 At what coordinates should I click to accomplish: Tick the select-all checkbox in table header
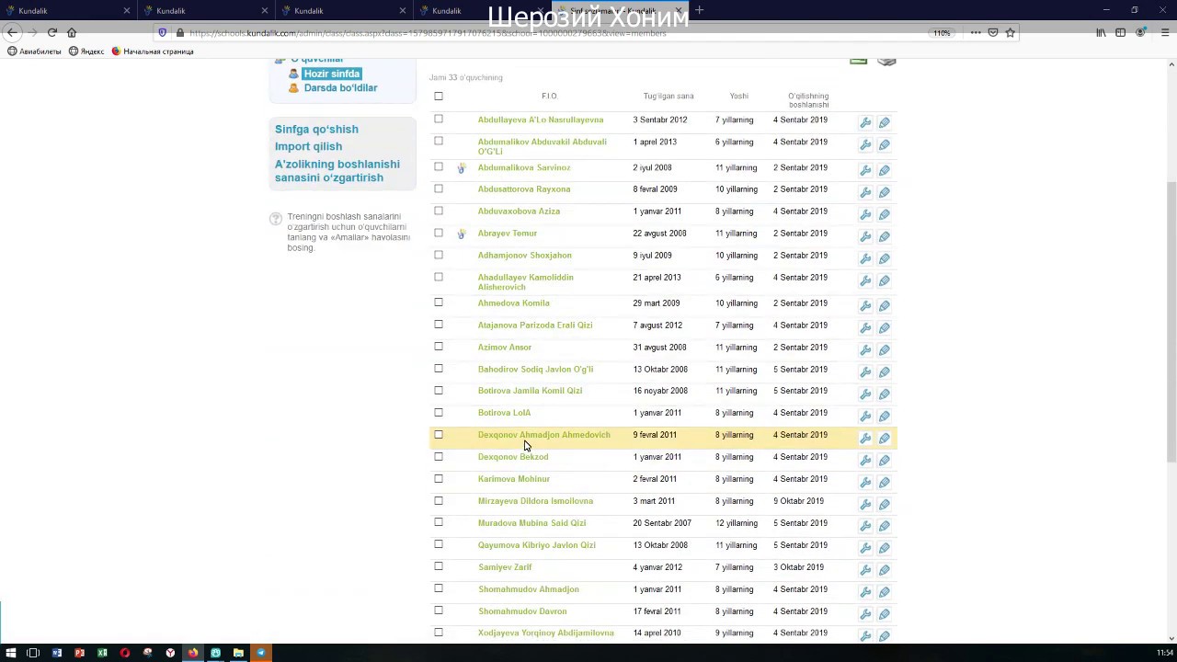click(439, 96)
